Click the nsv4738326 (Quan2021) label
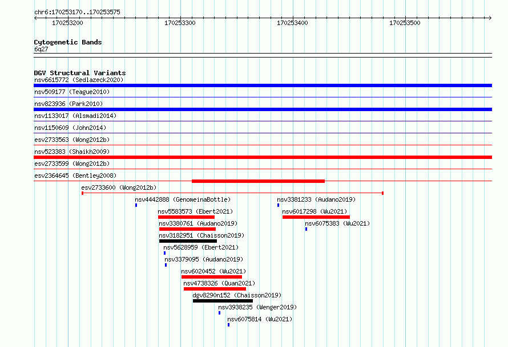 pyautogui.click(x=219, y=283)
